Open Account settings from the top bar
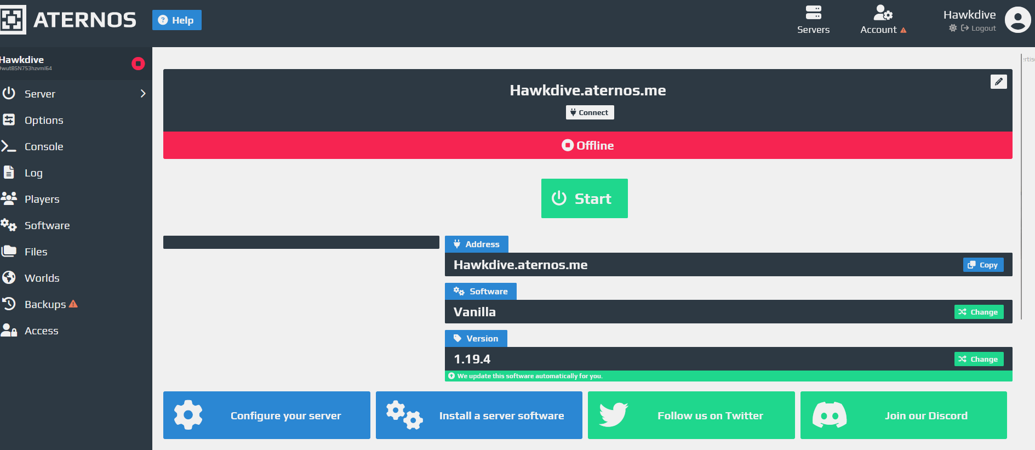Viewport: 1035px width, 450px height. (883, 20)
